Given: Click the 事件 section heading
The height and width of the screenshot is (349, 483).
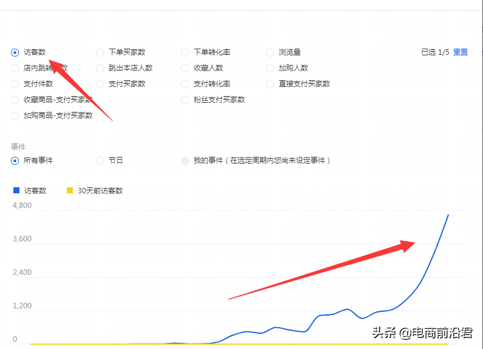Looking at the screenshot, I should coord(18,147).
